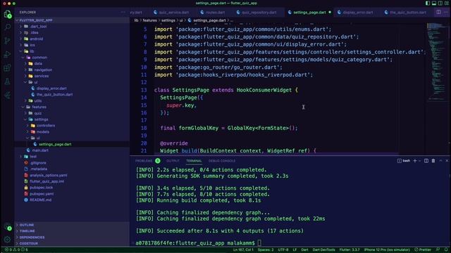Screen dimensions: 451x253
Task: Click the code minimap on the right
Action: [437, 62]
